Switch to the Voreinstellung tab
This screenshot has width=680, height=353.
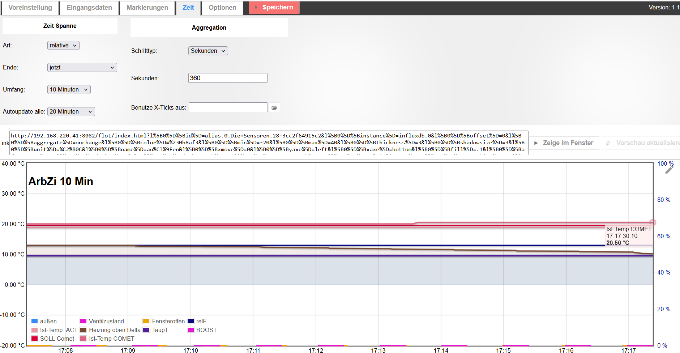click(x=30, y=8)
